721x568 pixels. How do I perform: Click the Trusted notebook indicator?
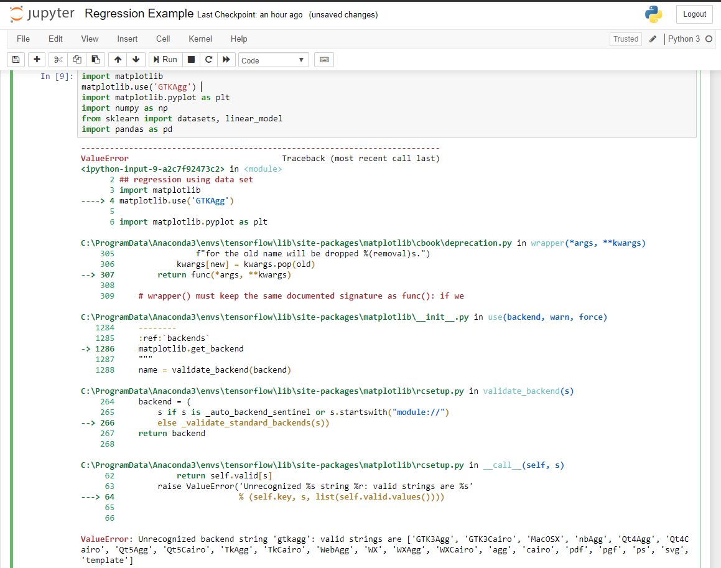626,39
